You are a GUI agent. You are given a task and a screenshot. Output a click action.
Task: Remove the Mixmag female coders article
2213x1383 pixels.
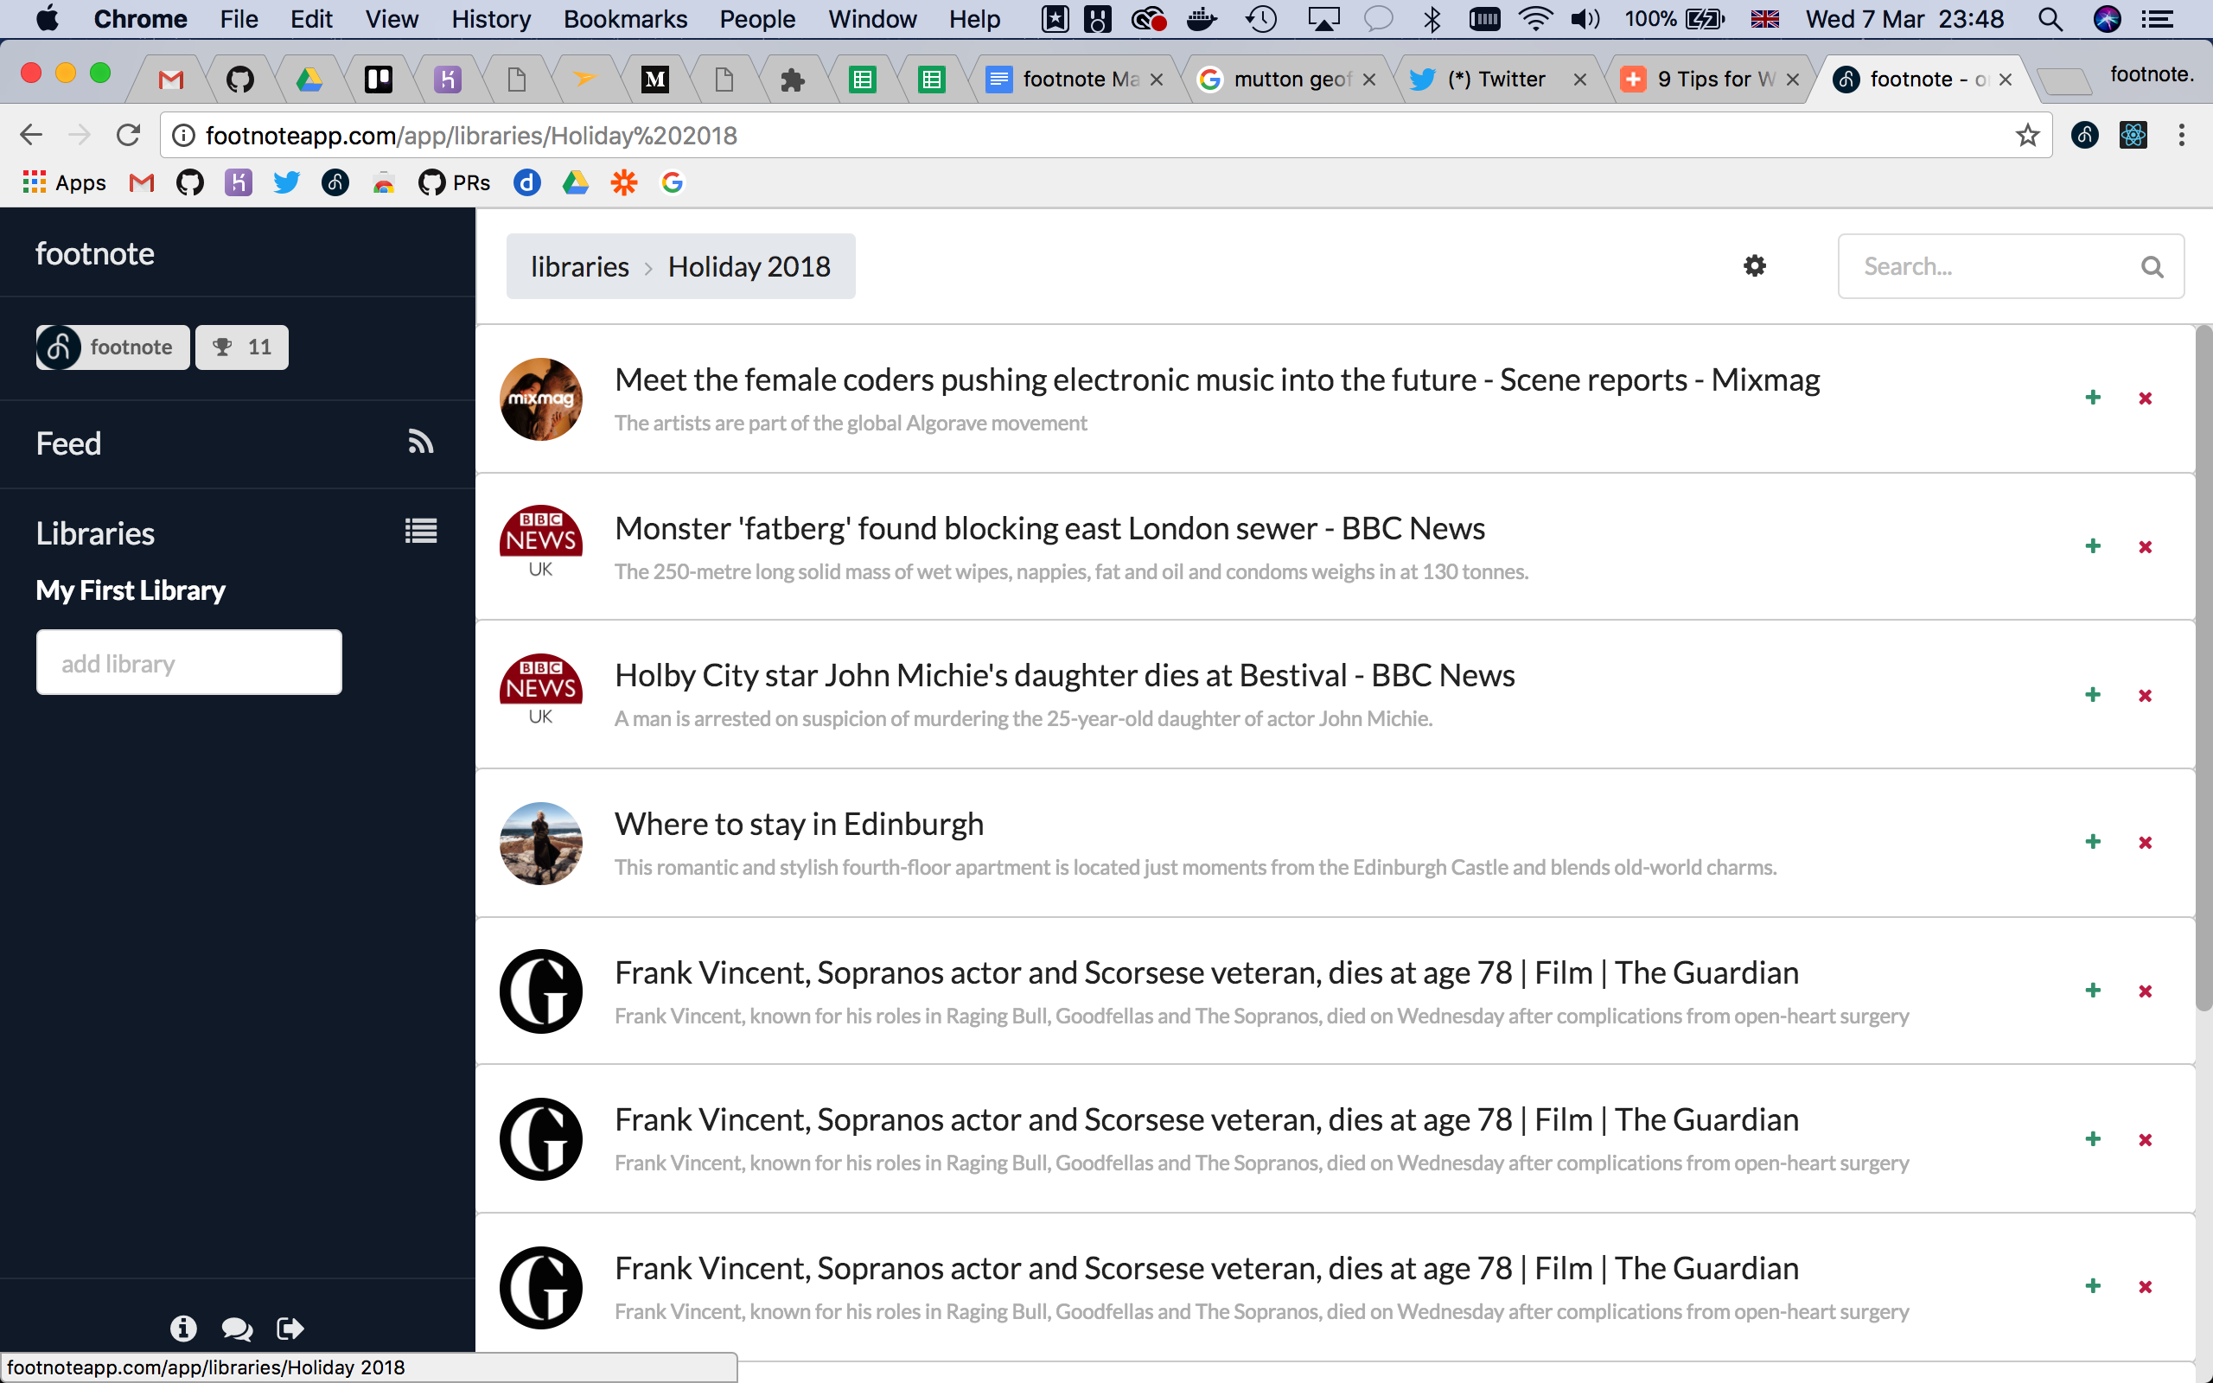pyautogui.click(x=2146, y=398)
